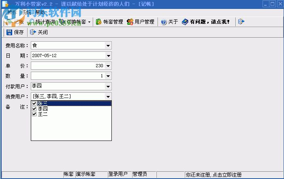Click 你还未注册,点击立即注册 in status bar
Viewport: 284px width, 179px height.
(x=214, y=175)
